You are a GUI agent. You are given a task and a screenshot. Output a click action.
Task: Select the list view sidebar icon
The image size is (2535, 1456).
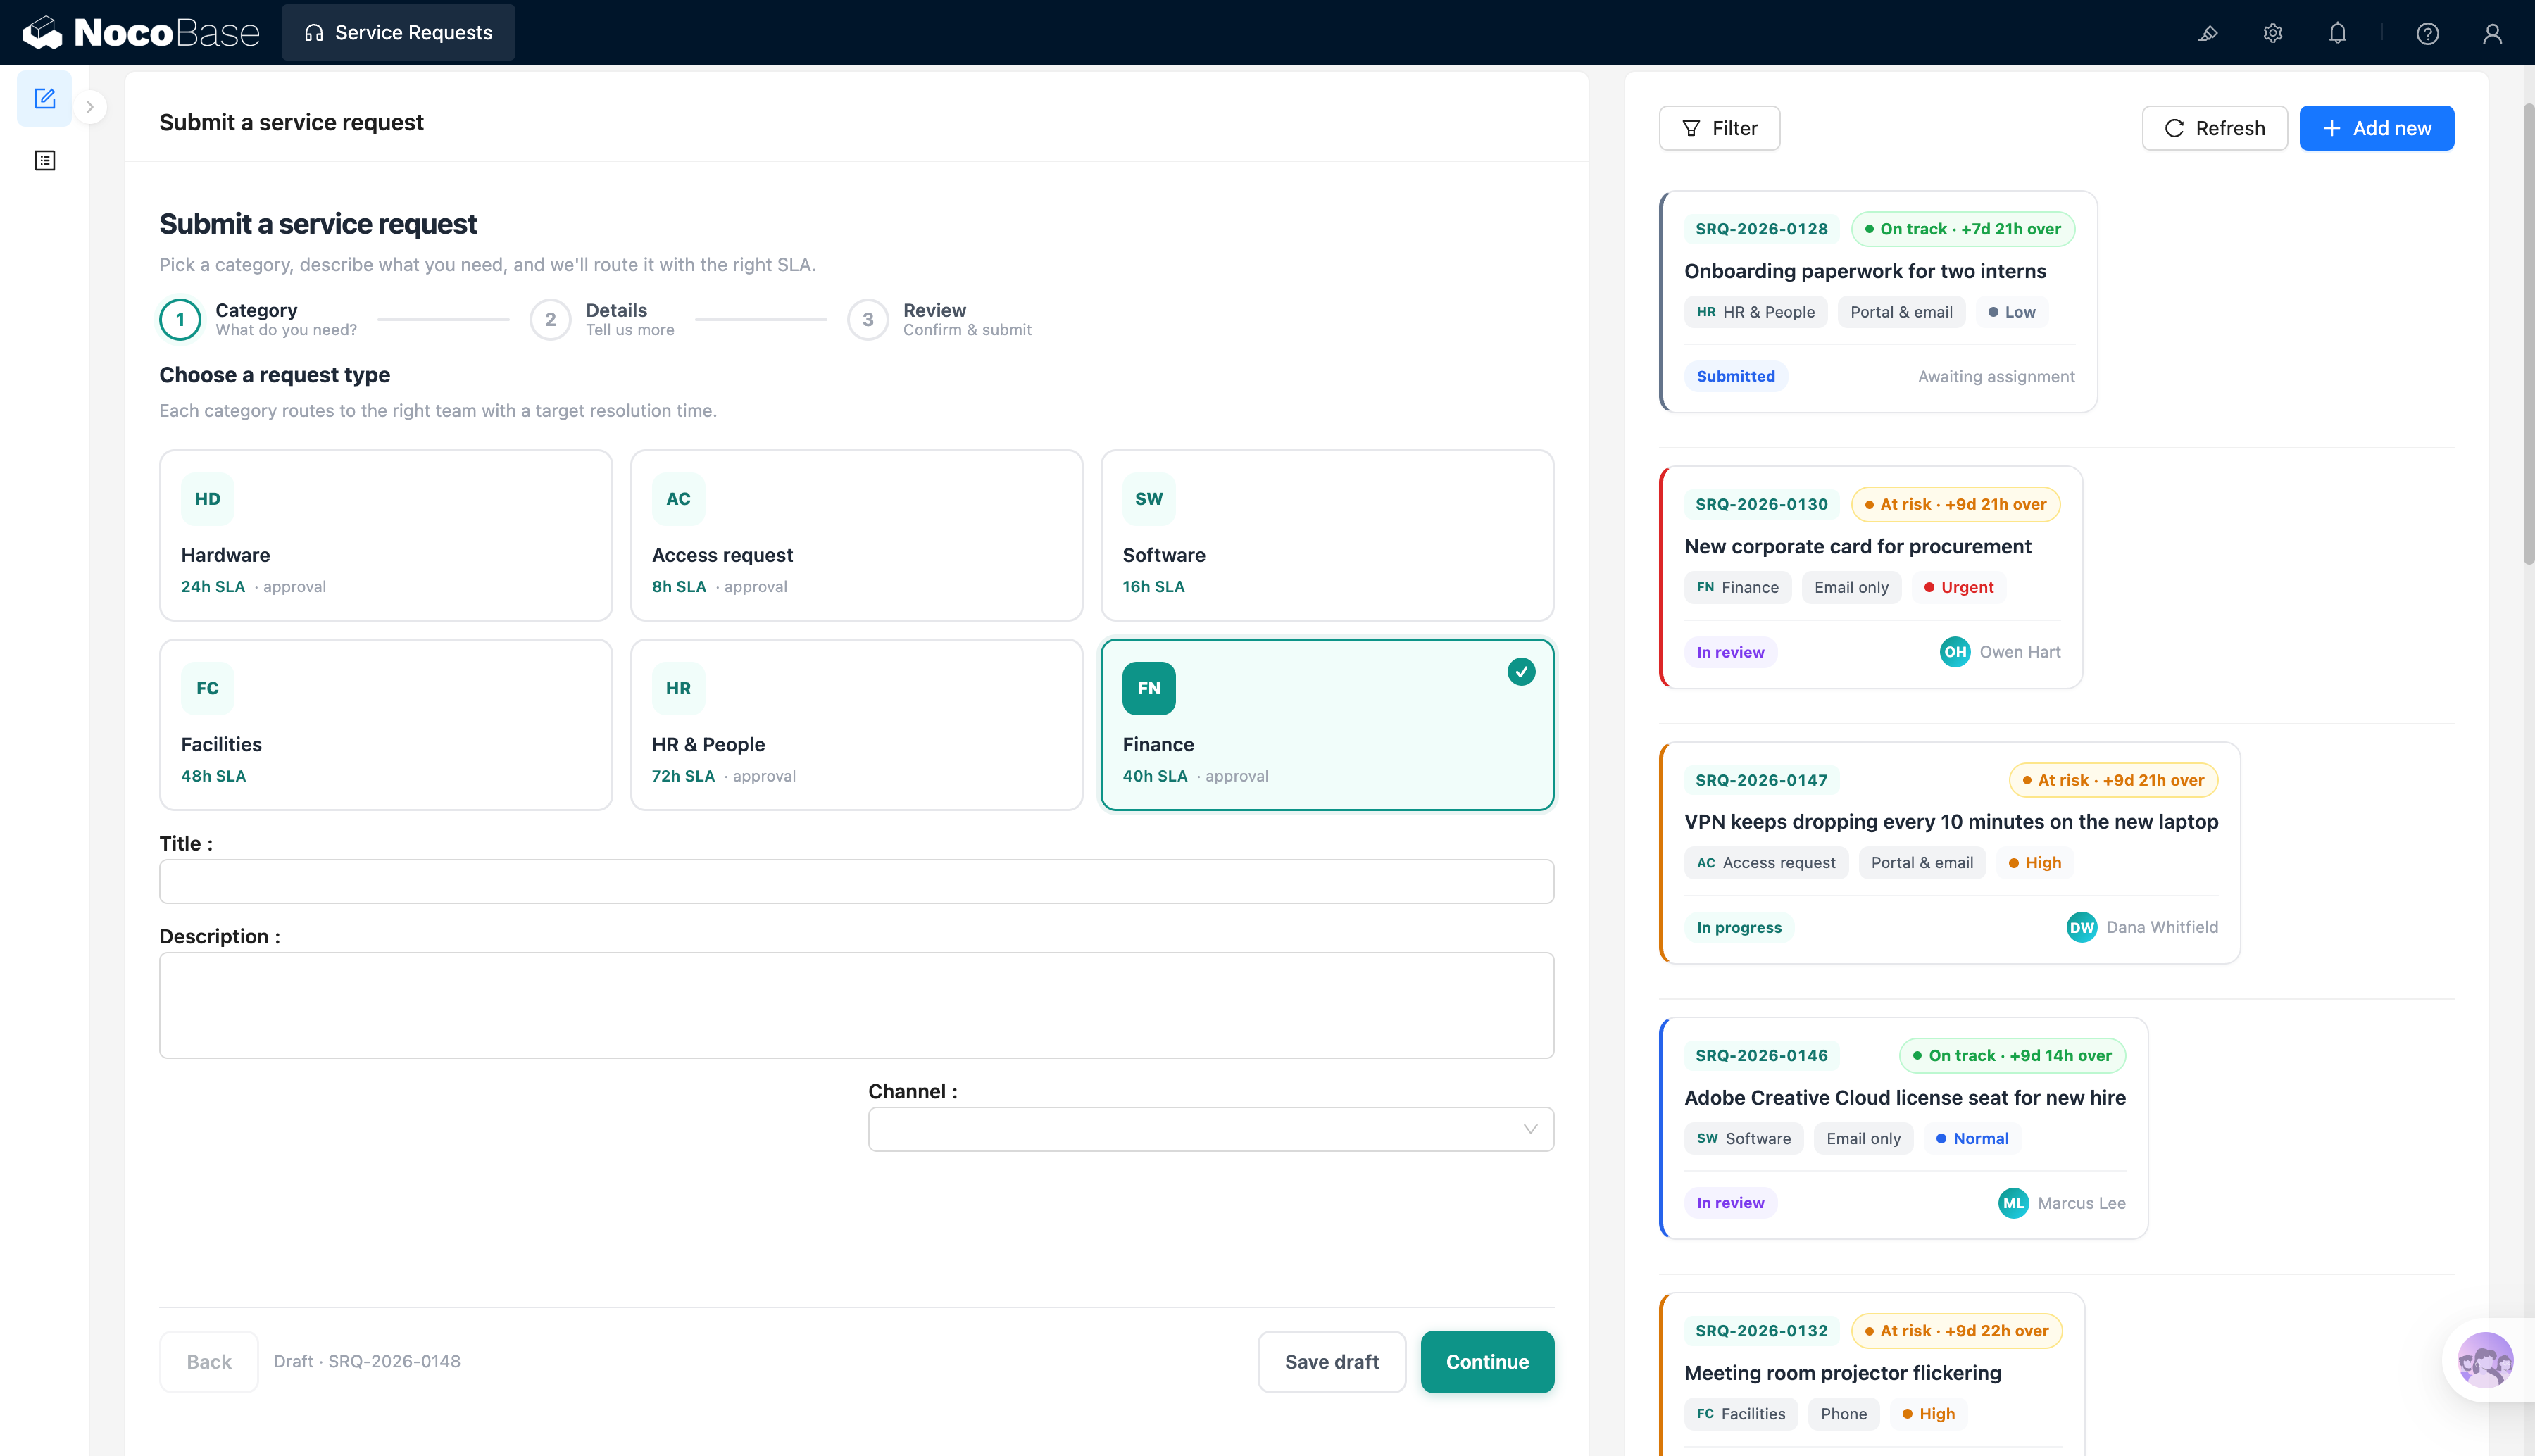tap(45, 161)
